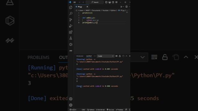Open the hamburger application menu
Image resolution: width=198 pixels, height=111 pixels.
coord(75,2)
